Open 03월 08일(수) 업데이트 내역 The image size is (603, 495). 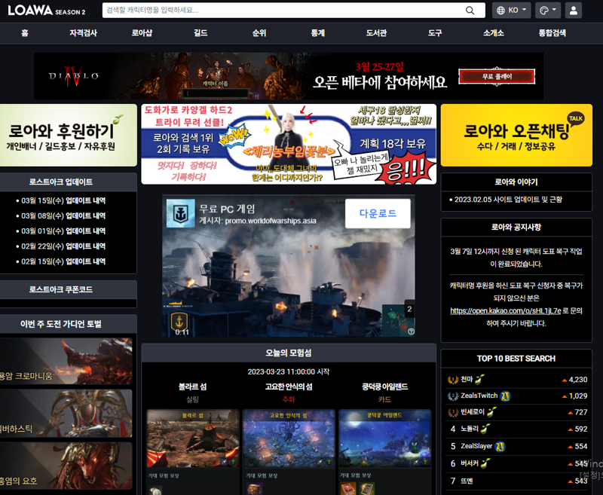(63, 216)
